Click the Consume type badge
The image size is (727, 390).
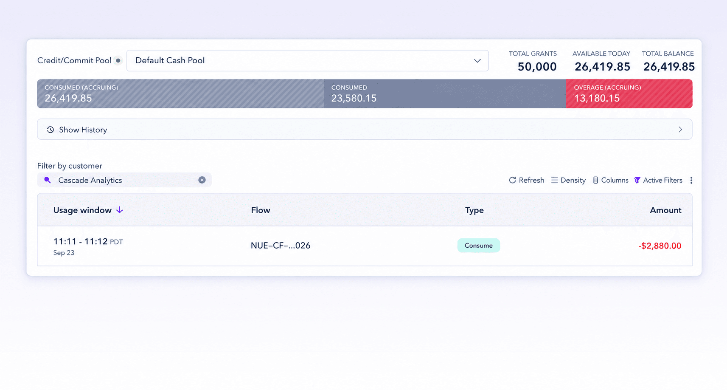click(x=478, y=246)
